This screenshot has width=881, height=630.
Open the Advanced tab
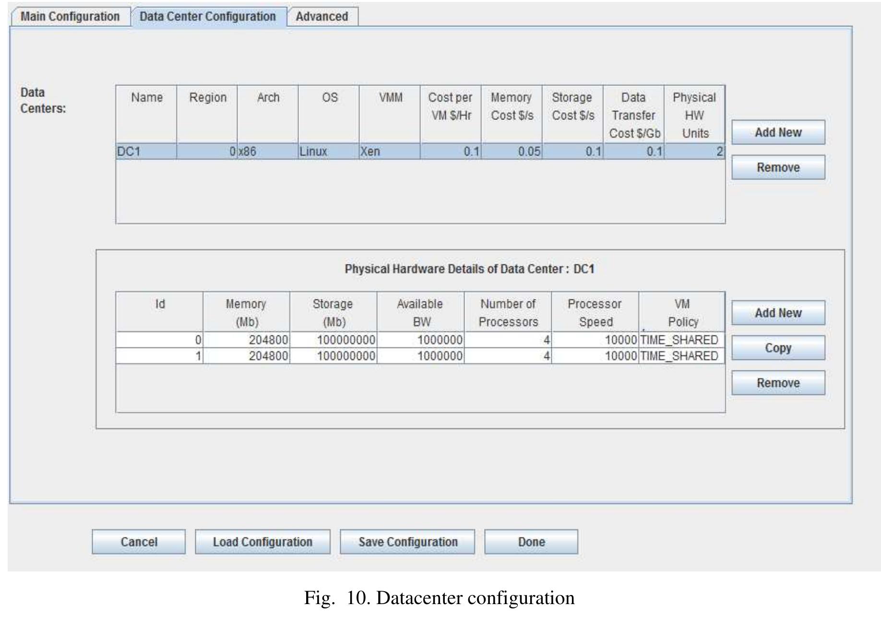322,17
